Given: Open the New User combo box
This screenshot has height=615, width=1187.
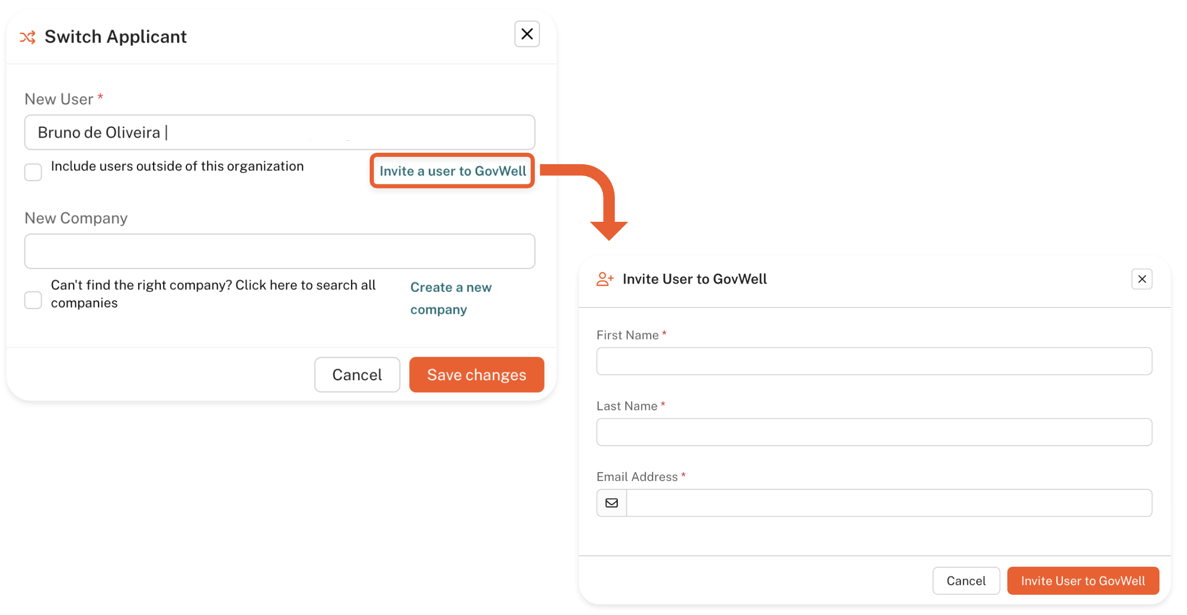Looking at the screenshot, I should point(279,132).
